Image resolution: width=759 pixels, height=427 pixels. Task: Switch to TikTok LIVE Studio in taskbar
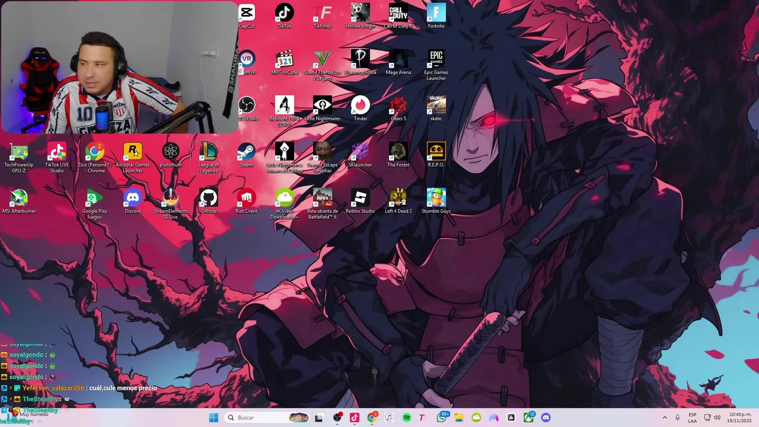click(x=355, y=418)
